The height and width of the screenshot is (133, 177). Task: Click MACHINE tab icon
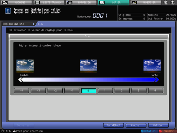pyautogui.click(x=5, y=2)
